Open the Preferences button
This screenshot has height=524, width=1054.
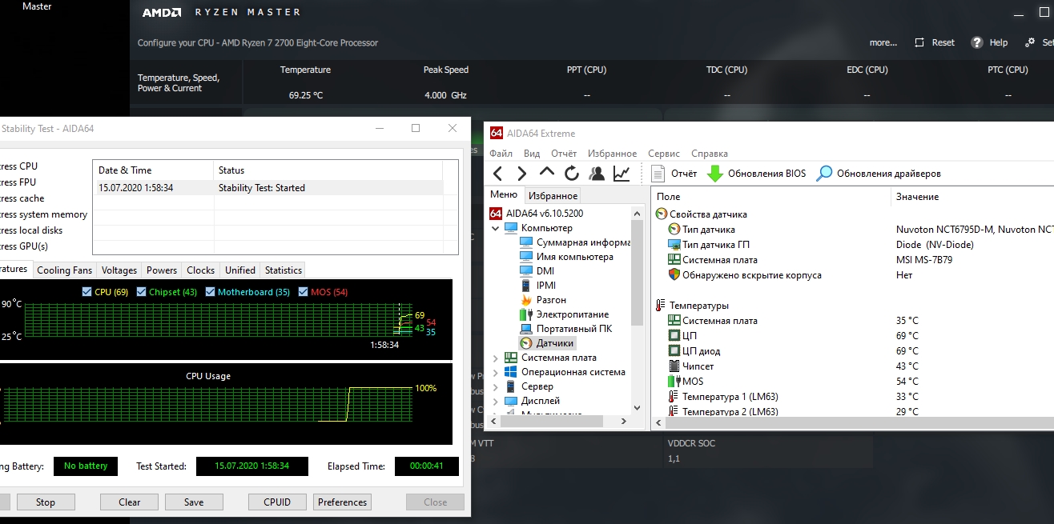tap(343, 502)
